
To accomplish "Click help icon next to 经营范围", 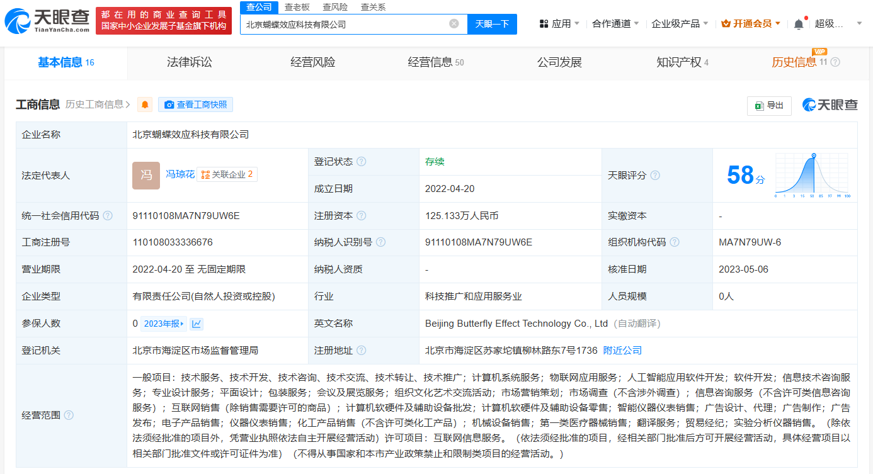I will point(69,415).
